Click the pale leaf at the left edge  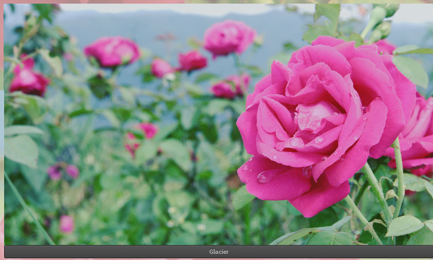21,150
